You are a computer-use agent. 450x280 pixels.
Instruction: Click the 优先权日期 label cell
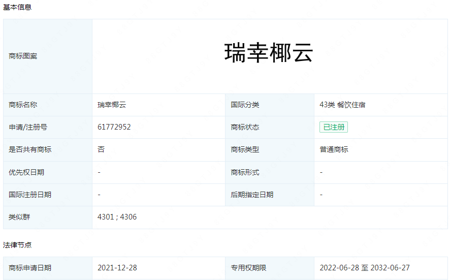(48, 172)
